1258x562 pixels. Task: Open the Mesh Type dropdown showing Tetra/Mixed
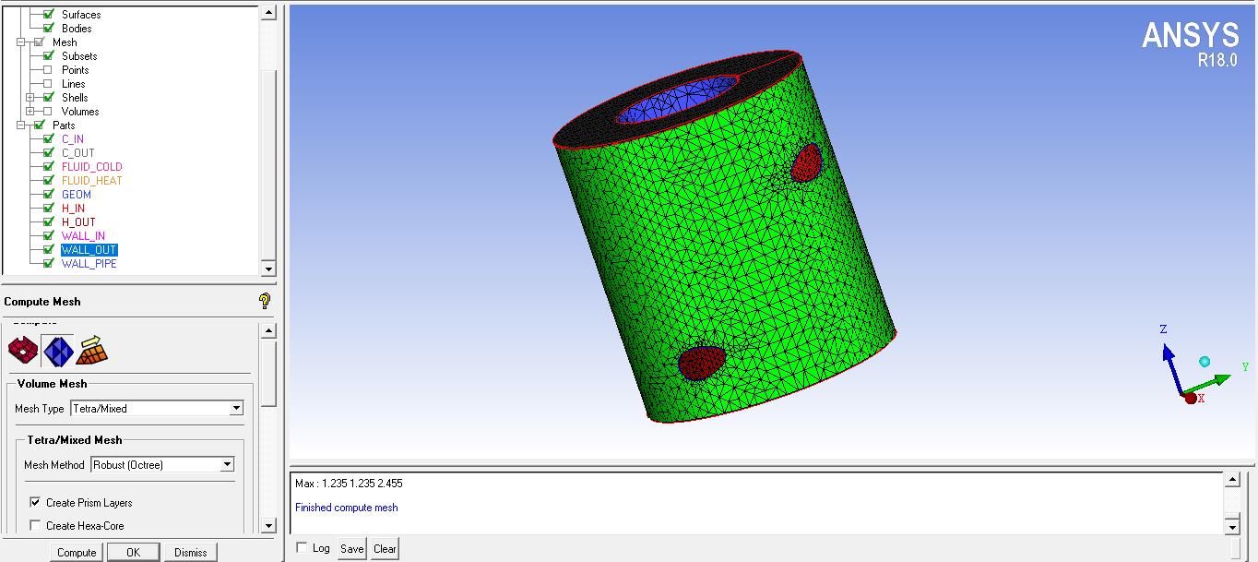click(237, 408)
